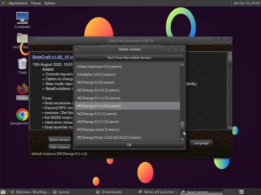Click the clock showing Sat Dec 23
Screen dimensions: 261x195
pyautogui.click(x=246, y=3)
